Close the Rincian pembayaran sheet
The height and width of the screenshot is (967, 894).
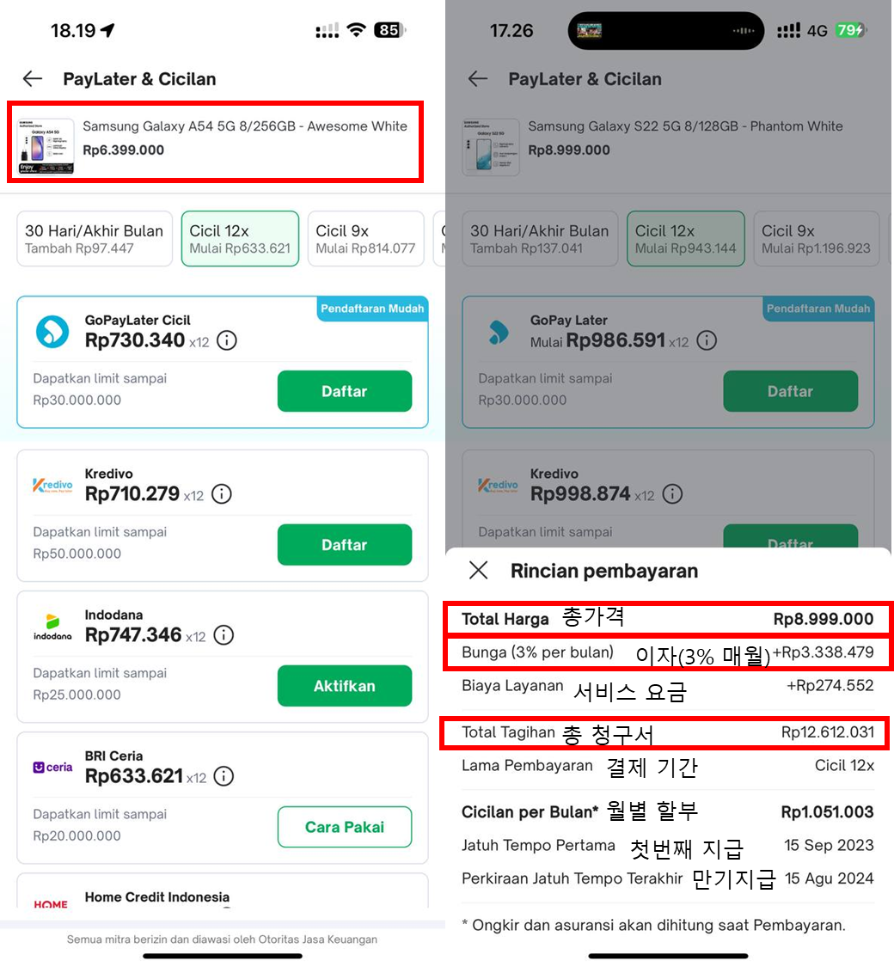(479, 570)
